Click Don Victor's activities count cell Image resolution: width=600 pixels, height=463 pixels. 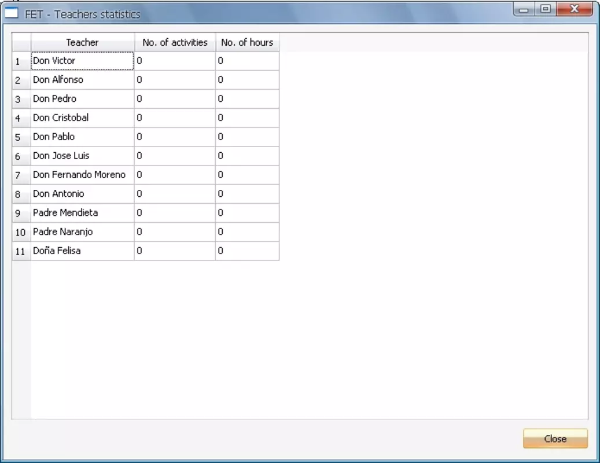coord(175,61)
